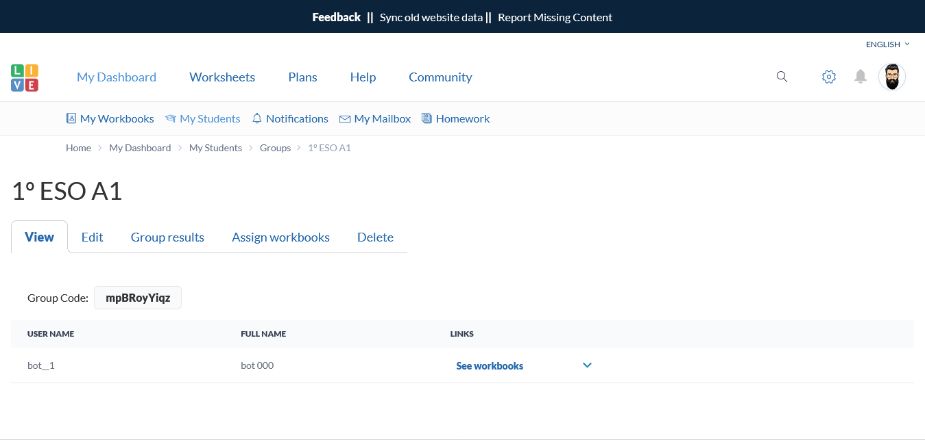Open the search magnifier icon
The height and width of the screenshot is (440, 925).
pyautogui.click(x=782, y=77)
